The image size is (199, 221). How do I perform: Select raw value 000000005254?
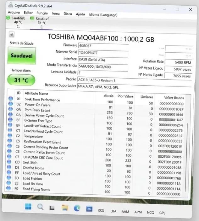point(171,125)
